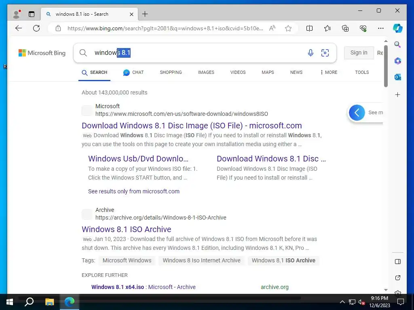Image resolution: width=414 pixels, height=310 pixels.
Task: Open Windows taskbar search
Action: tap(29, 302)
